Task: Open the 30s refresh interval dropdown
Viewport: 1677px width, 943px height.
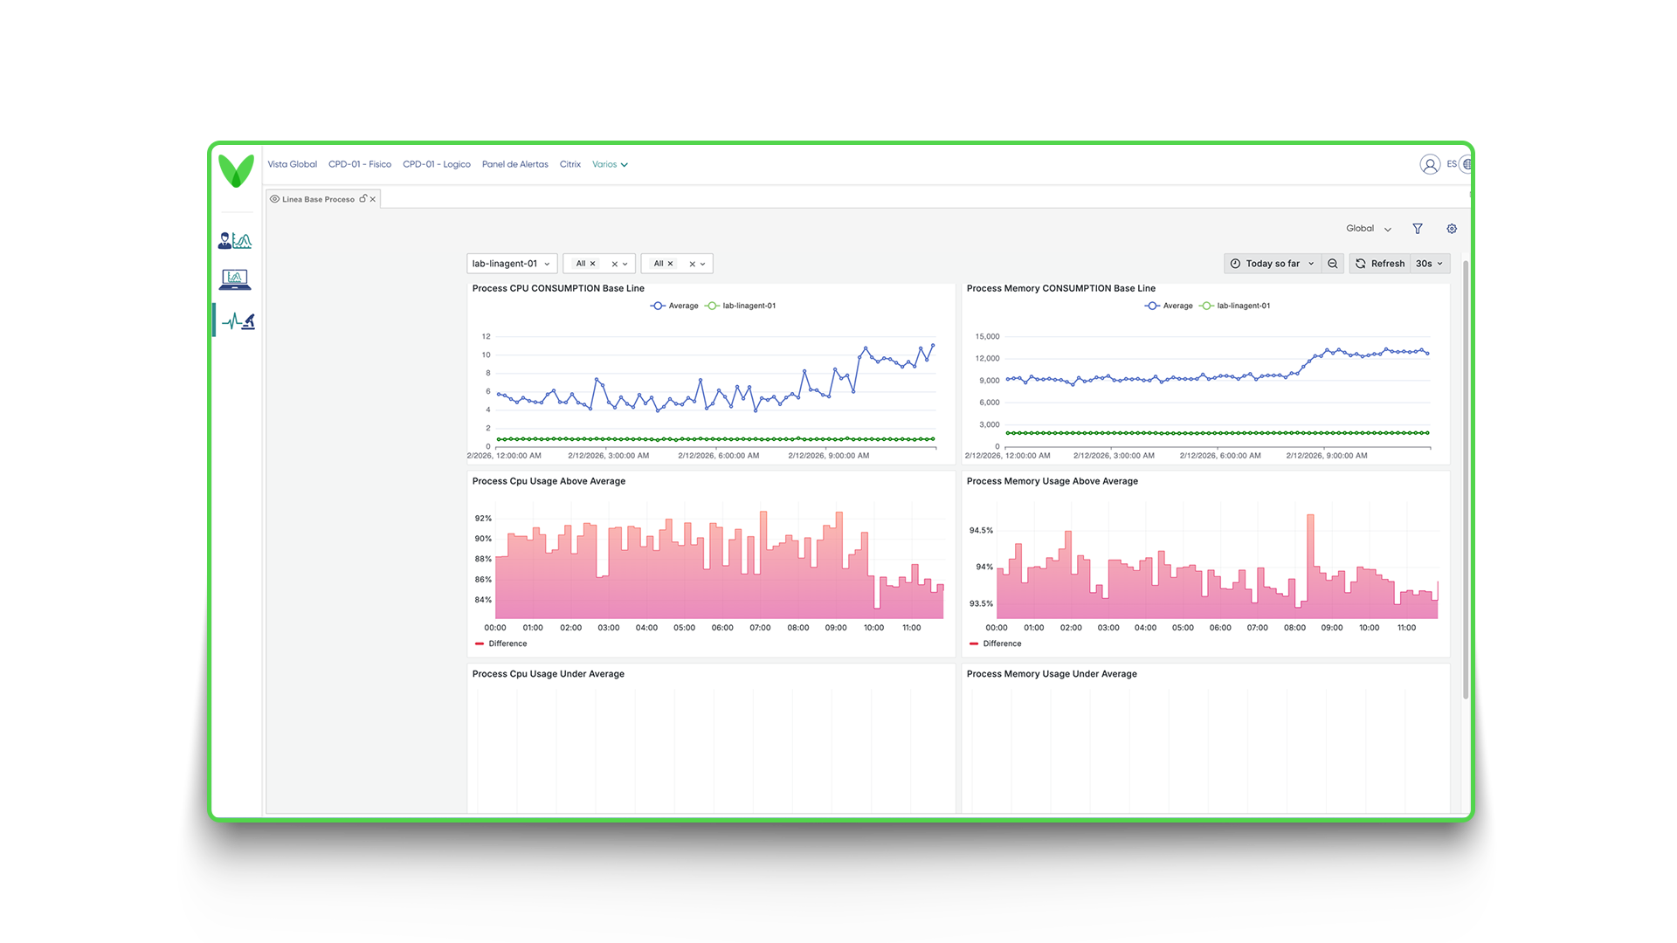Action: (x=1430, y=264)
